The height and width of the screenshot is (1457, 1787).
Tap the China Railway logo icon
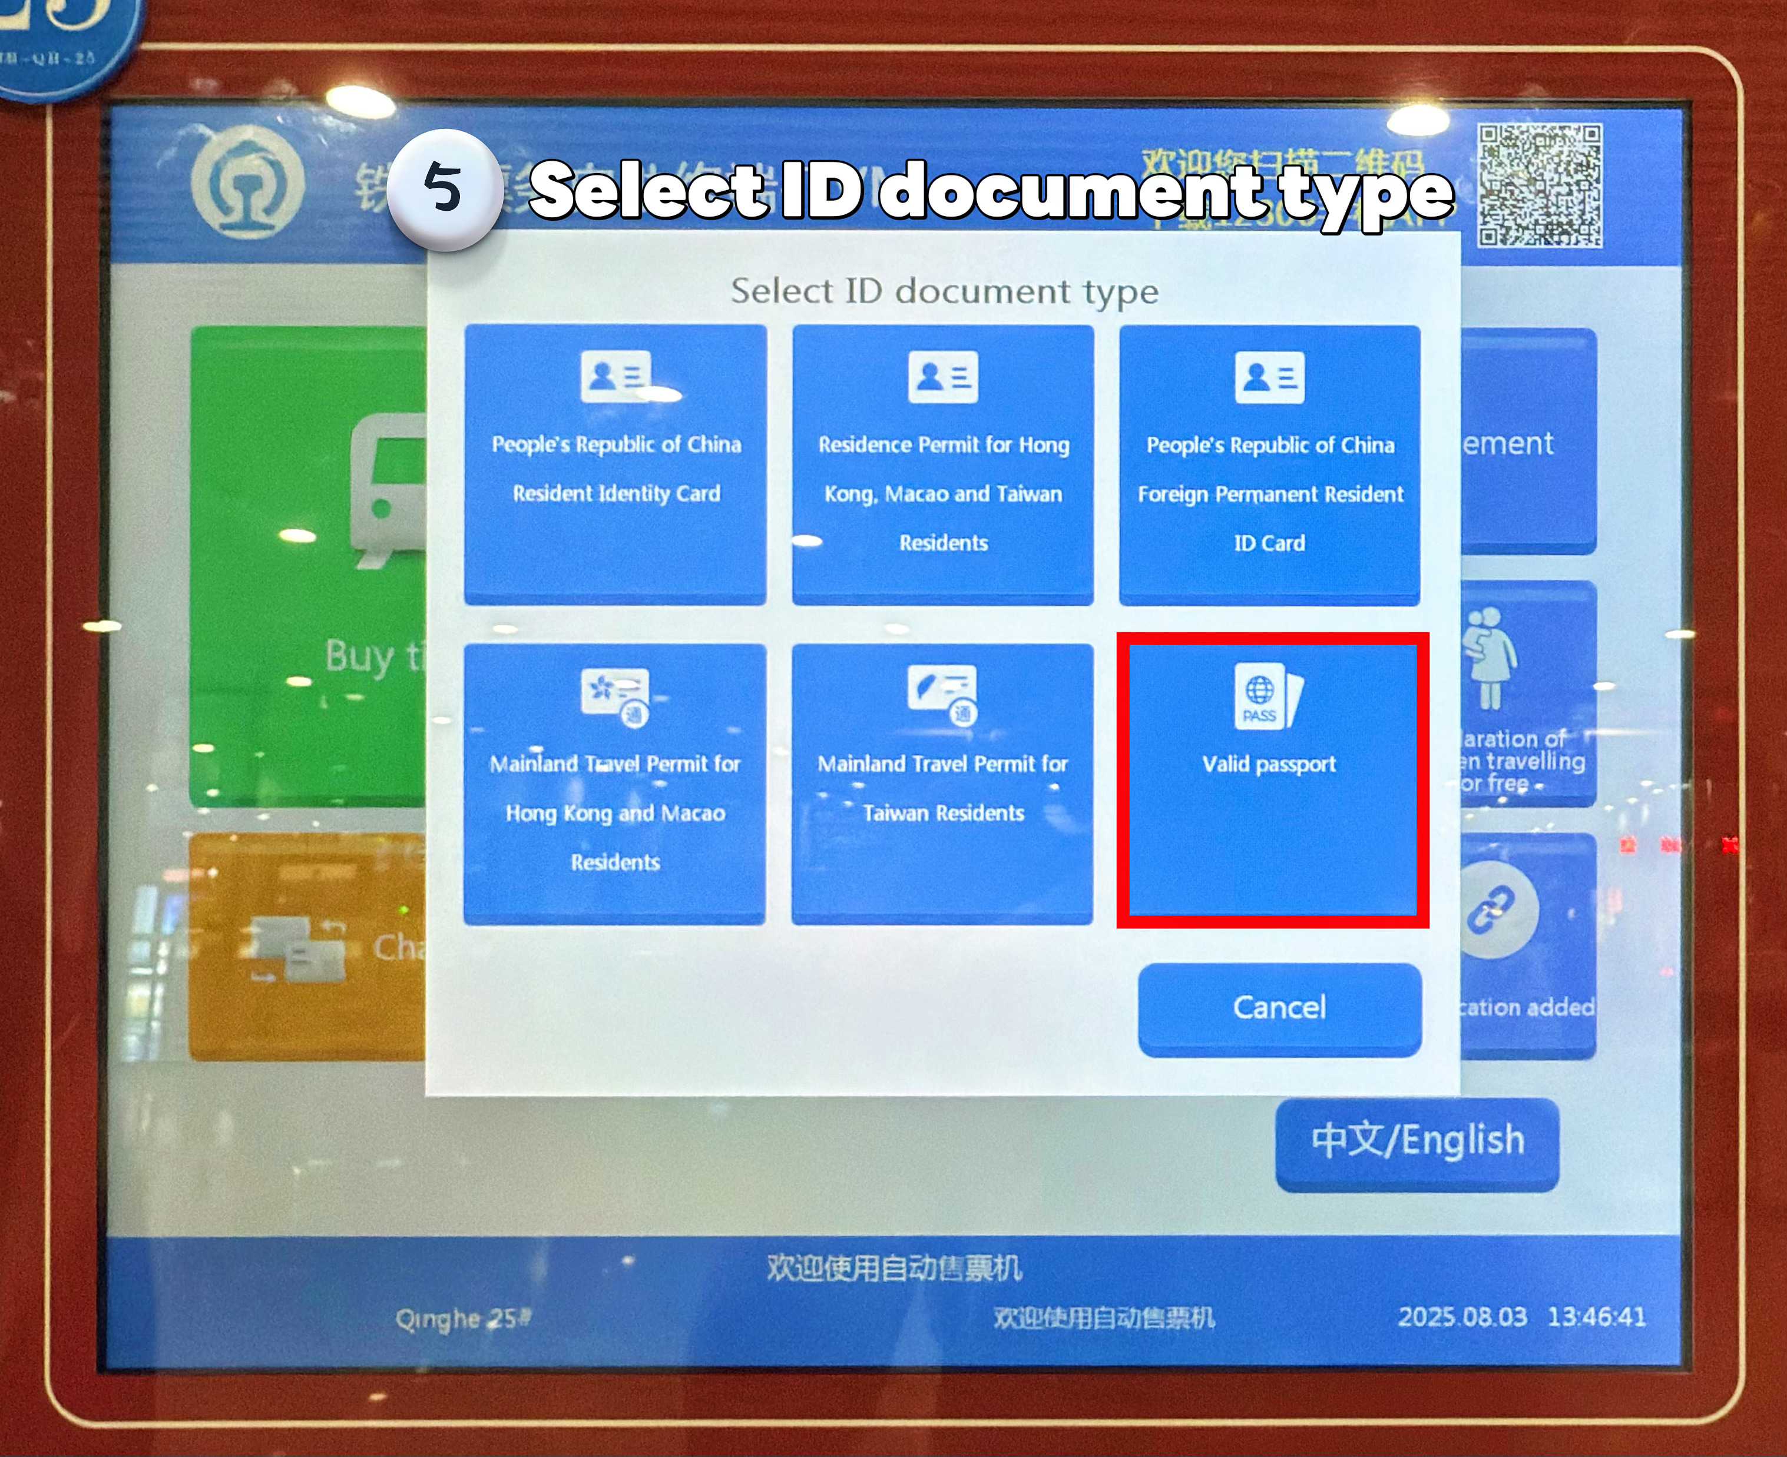(x=248, y=181)
